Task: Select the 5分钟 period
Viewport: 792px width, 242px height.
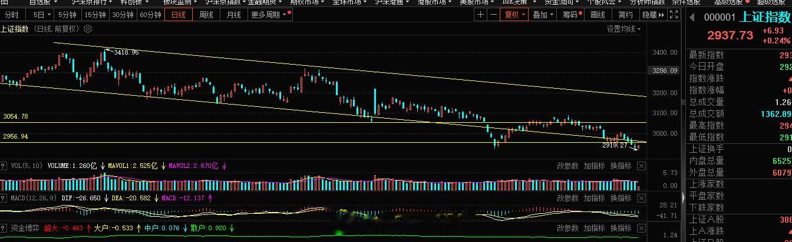Action: [67, 15]
